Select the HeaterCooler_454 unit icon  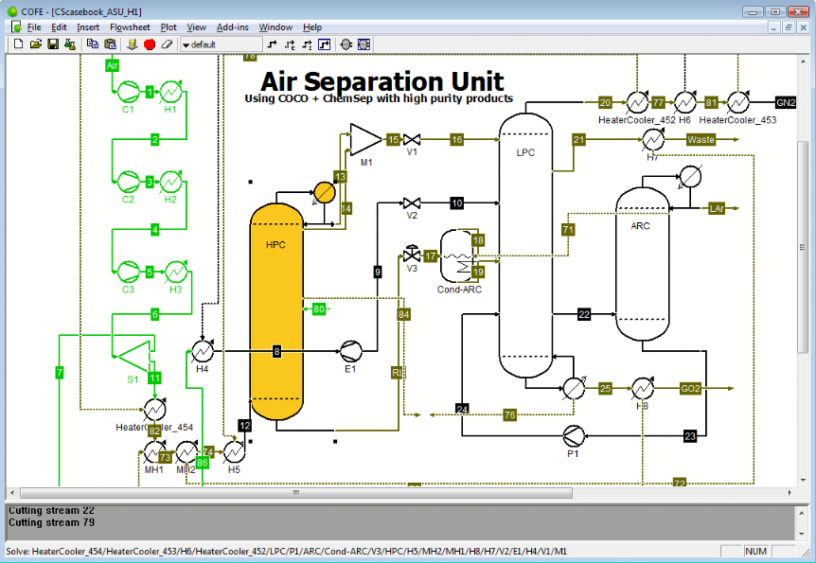[154, 410]
